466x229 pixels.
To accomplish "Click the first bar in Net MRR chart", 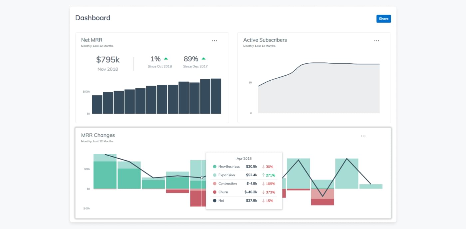I will tap(97, 105).
